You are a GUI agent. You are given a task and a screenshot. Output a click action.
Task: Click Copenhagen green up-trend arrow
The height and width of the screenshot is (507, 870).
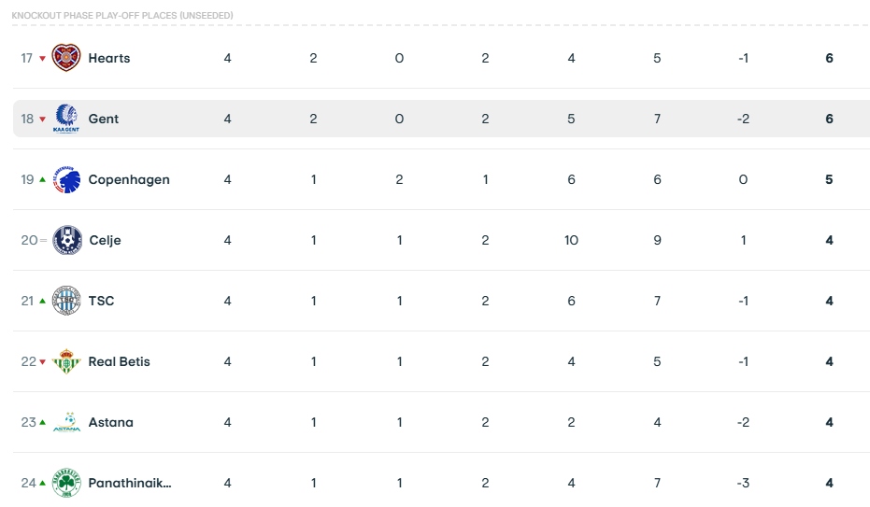pos(42,179)
